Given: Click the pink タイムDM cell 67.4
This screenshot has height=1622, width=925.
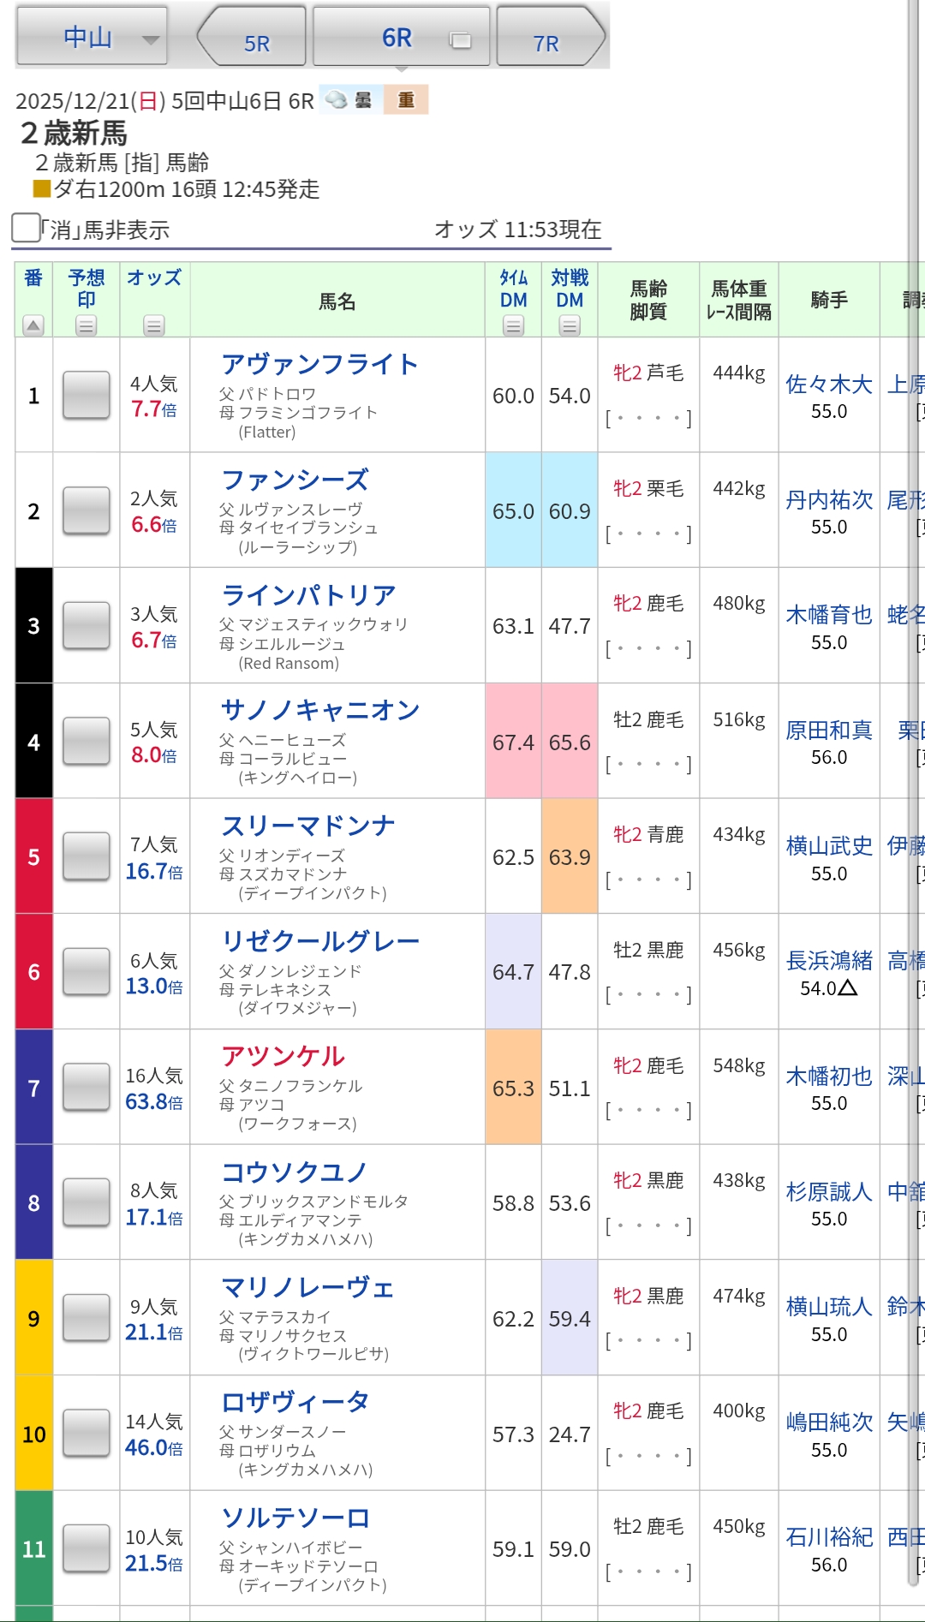Looking at the screenshot, I should tap(513, 742).
